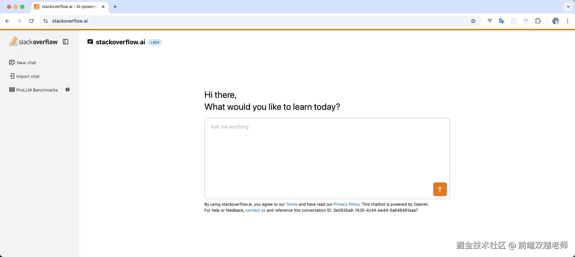Open the Vue devtools extension icon

pyautogui.click(x=490, y=21)
